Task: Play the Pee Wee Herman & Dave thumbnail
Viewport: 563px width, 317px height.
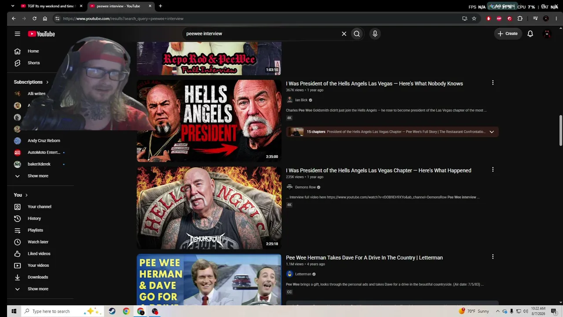Action: pyautogui.click(x=209, y=279)
